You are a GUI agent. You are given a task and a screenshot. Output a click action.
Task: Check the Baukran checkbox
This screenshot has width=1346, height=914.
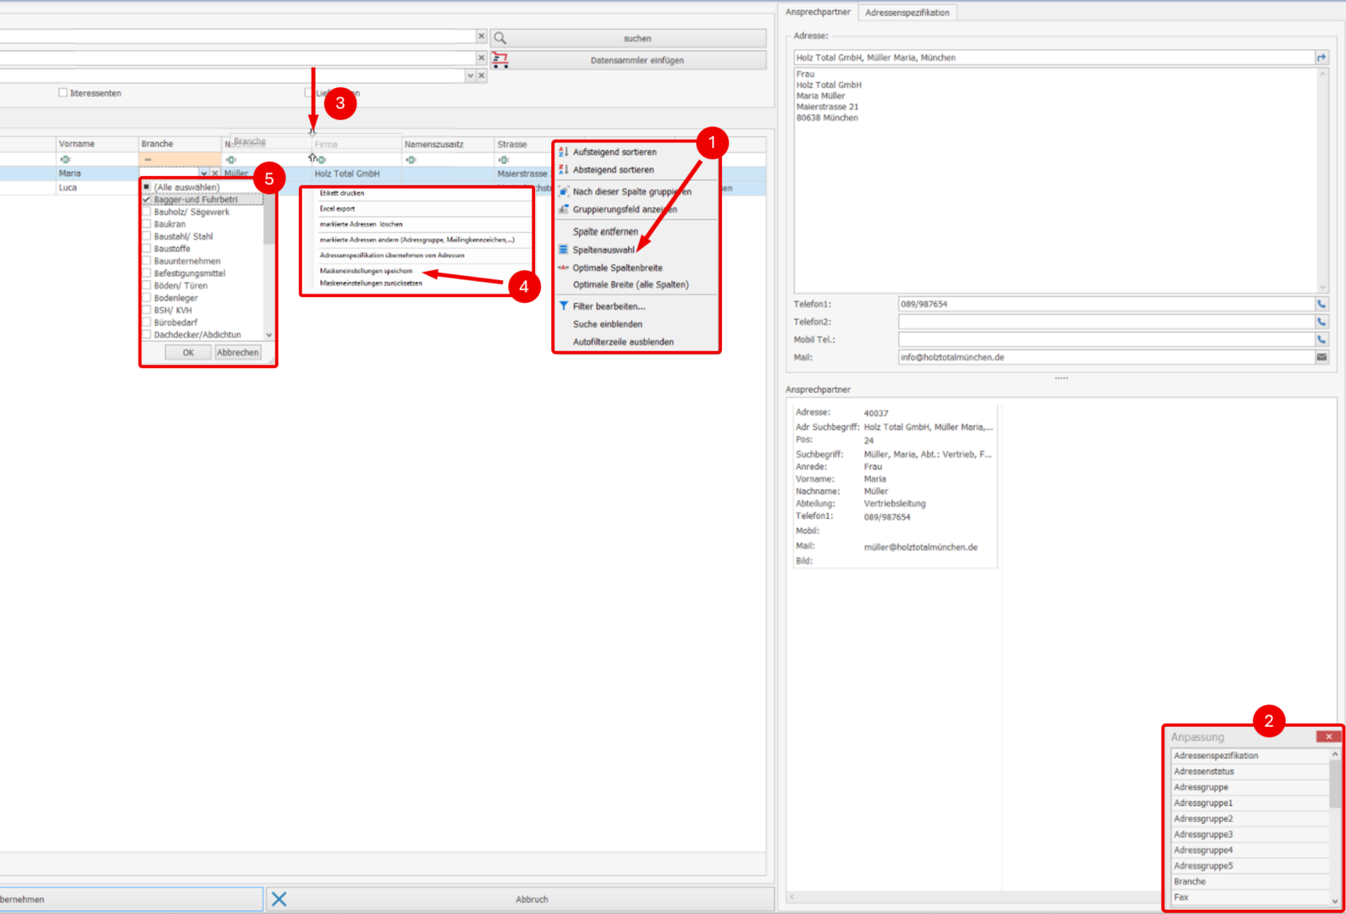point(146,224)
